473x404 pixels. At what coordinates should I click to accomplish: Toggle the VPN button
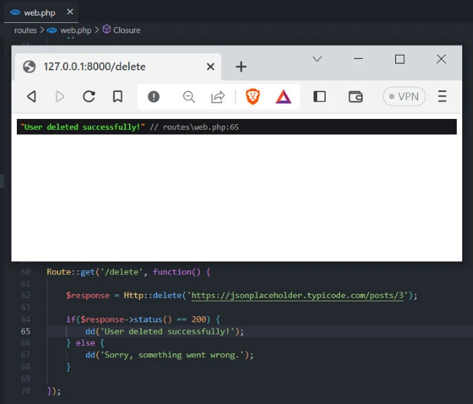point(404,97)
